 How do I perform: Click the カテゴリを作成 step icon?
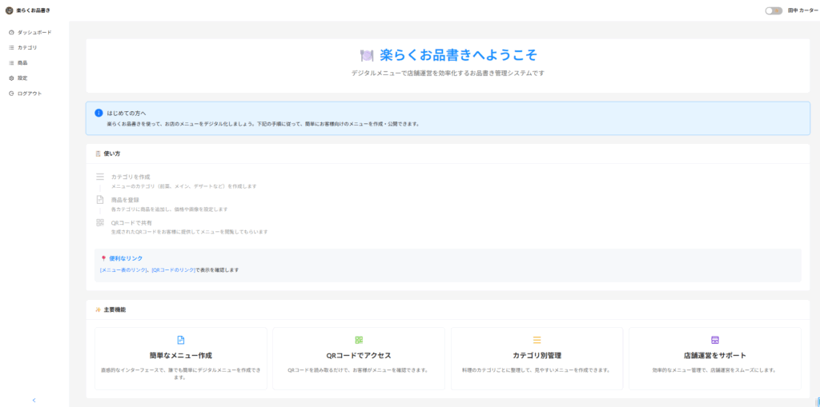(x=100, y=177)
